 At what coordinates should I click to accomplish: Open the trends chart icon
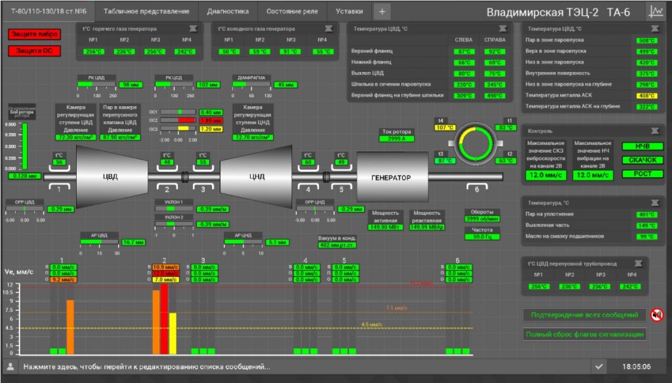point(656,11)
